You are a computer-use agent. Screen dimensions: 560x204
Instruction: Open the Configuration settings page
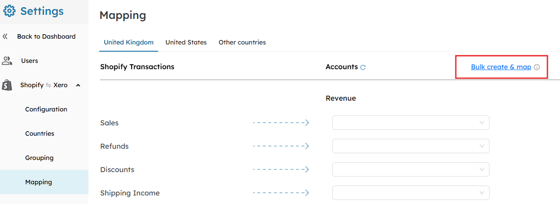click(46, 109)
